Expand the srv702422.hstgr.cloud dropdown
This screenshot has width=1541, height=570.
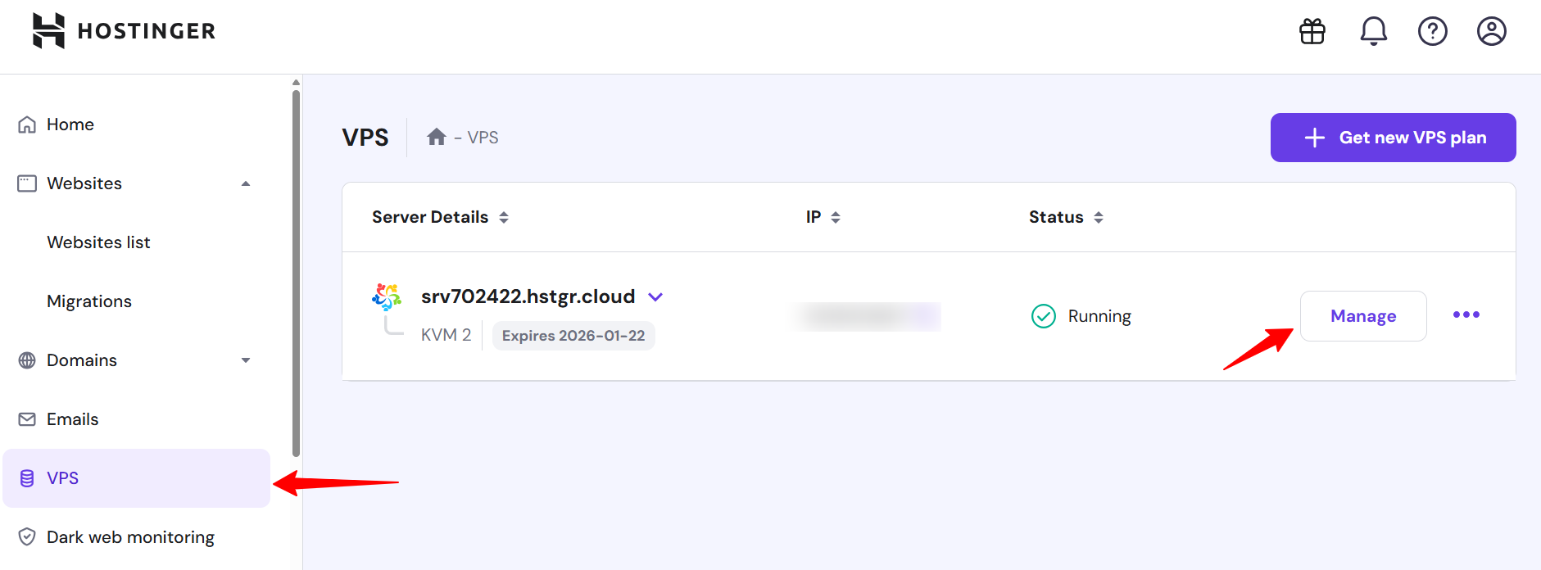(x=655, y=296)
